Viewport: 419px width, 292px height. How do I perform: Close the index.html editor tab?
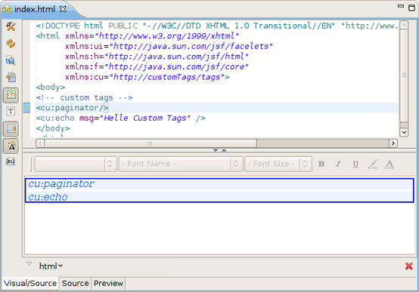click(63, 9)
